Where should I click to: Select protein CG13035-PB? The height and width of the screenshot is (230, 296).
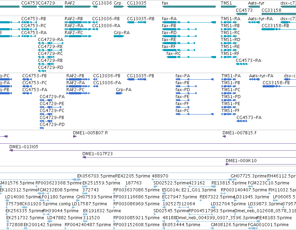141,76
